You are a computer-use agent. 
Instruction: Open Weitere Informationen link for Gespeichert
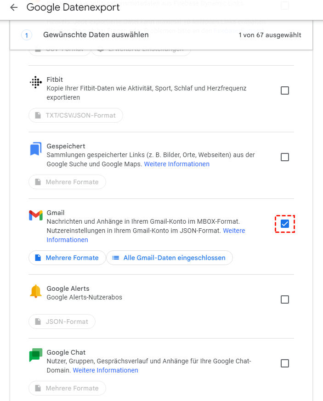coord(177,164)
